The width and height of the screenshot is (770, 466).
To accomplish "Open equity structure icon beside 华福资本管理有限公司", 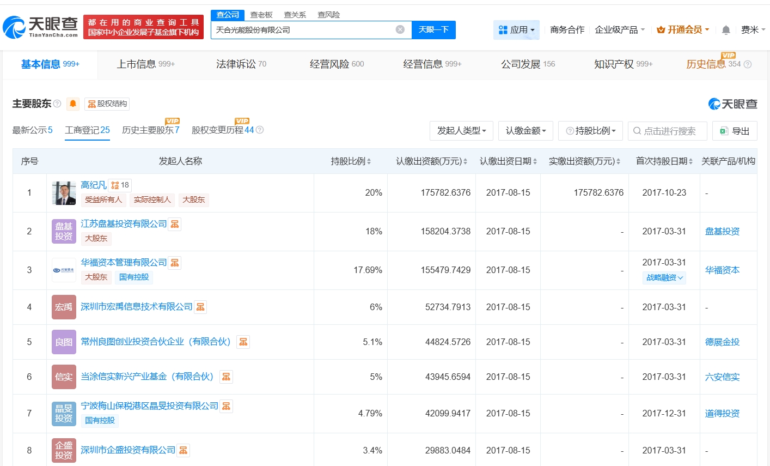I will pyautogui.click(x=174, y=263).
